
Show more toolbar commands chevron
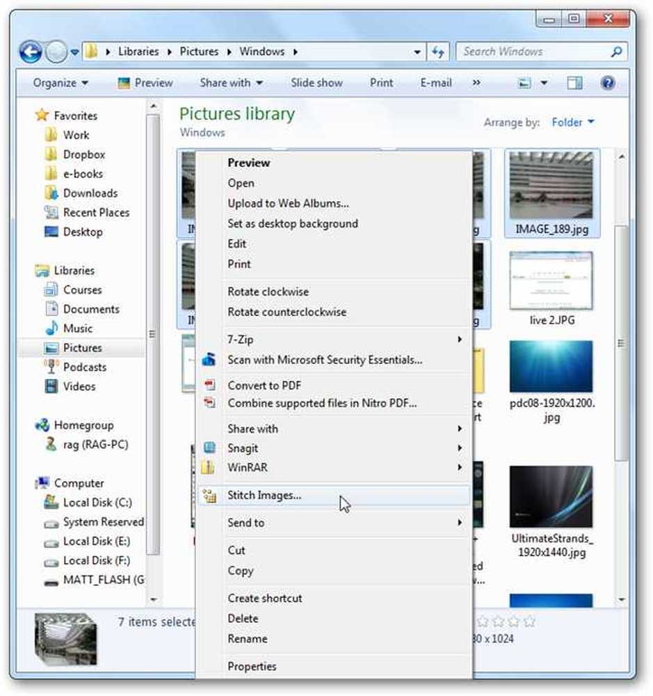[x=476, y=83]
